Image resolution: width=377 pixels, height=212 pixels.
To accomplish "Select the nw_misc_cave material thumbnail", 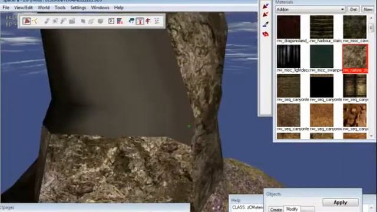I will 355,27.
